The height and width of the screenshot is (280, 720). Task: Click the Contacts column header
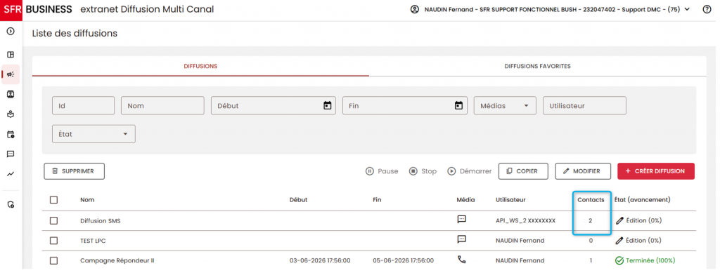(x=591, y=200)
